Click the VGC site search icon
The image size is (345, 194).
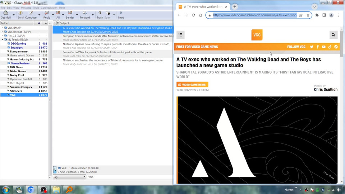coord(333,35)
